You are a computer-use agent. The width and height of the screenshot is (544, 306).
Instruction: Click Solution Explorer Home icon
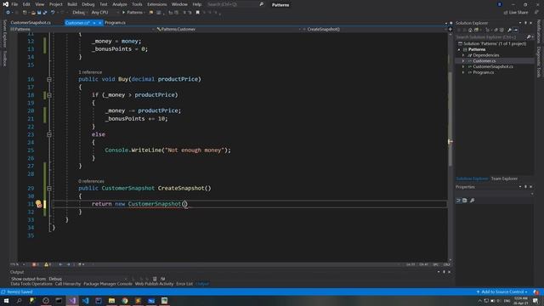point(470,31)
